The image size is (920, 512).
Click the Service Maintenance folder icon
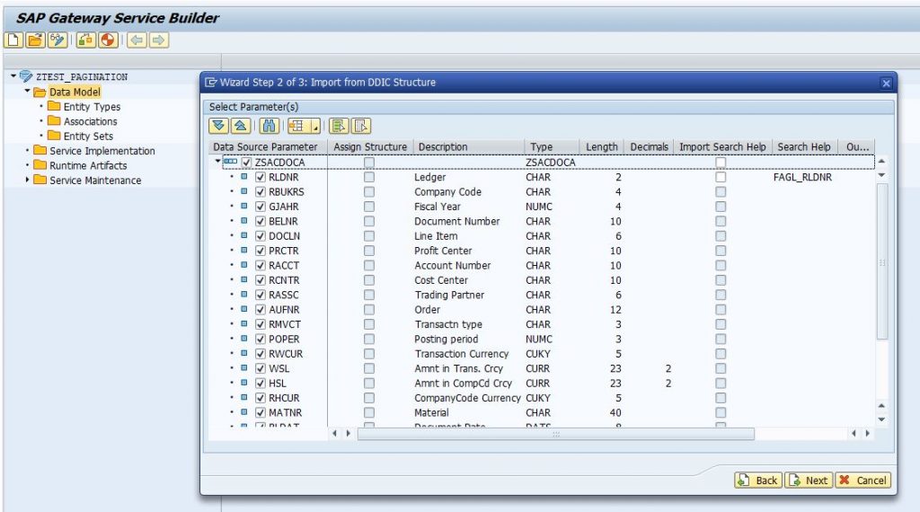(x=40, y=180)
